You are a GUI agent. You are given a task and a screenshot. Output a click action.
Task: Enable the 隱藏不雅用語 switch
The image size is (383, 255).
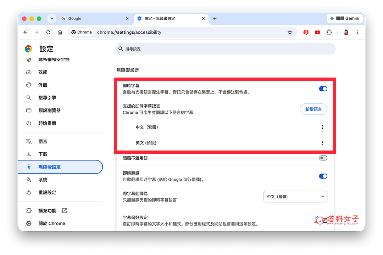pos(323,158)
